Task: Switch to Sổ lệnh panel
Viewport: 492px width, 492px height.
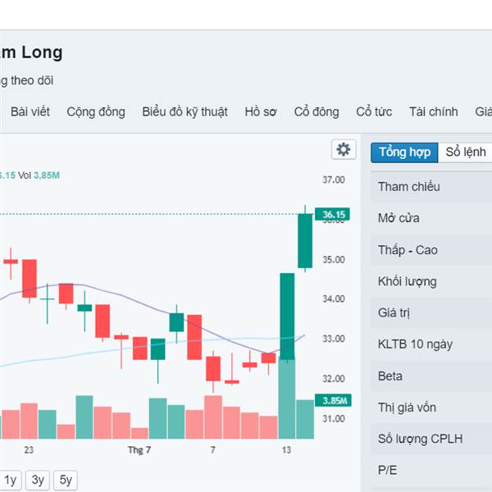Action: pyautogui.click(x=466, y=153)
